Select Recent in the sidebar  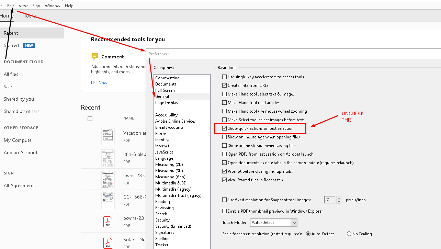(x=32, y=33)
